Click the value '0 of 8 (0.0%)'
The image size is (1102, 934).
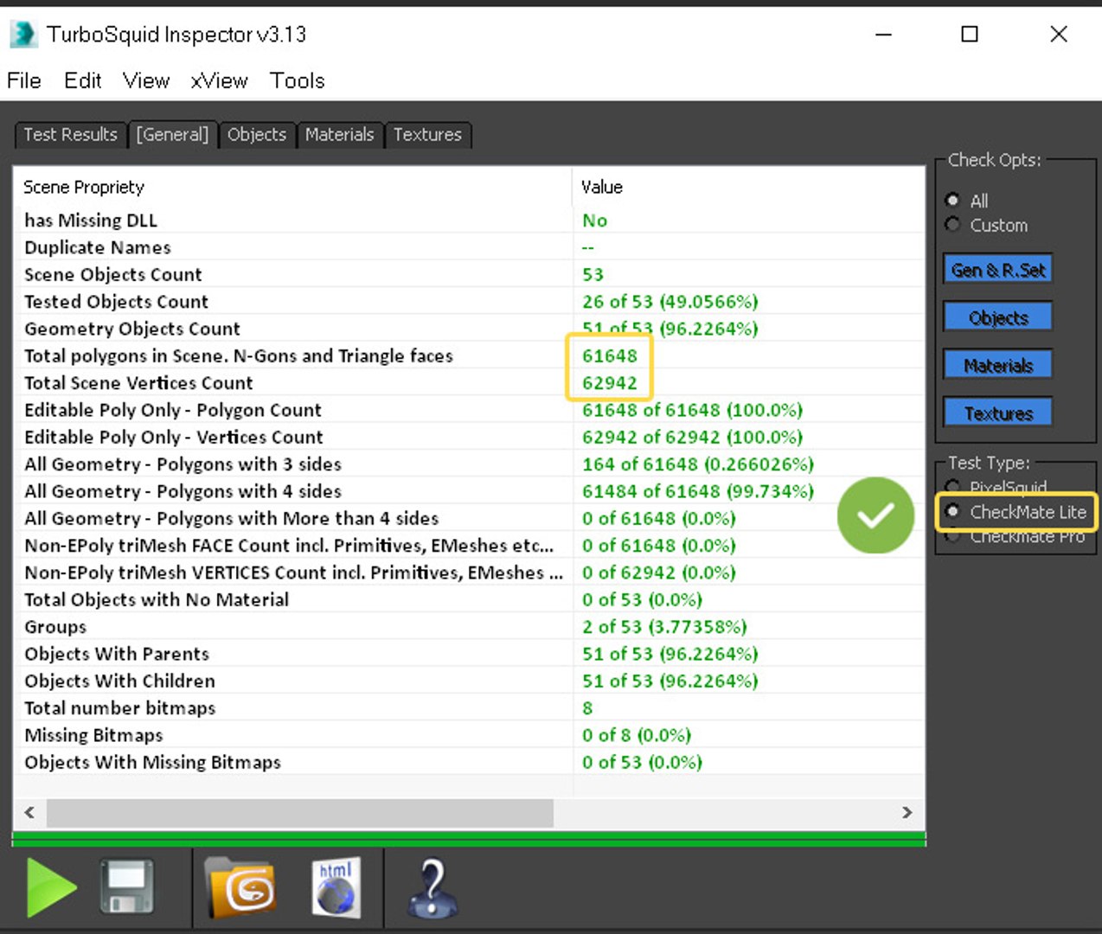(637, 735)
